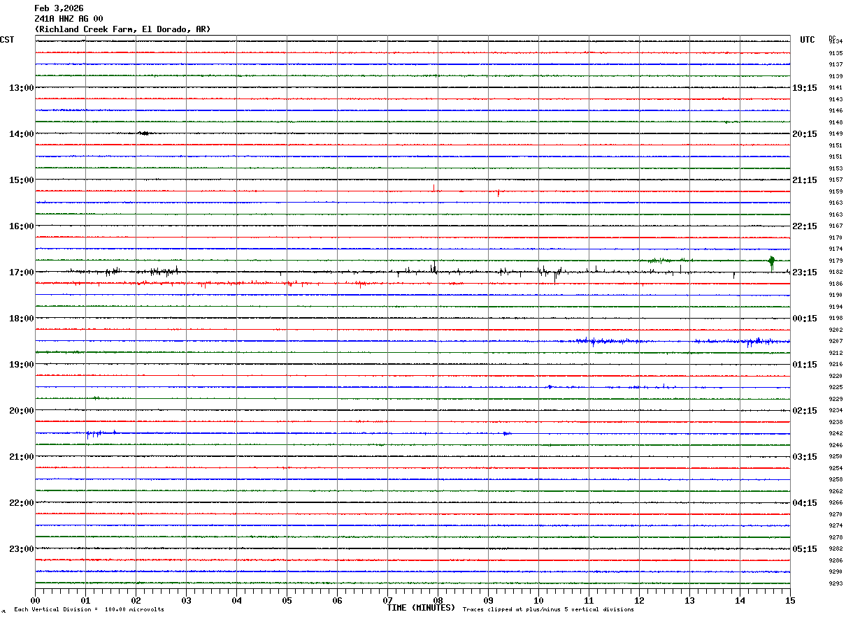Click the red spike near minute 8
Viewport: 846px width, 619px height.
pyautogui.click(x=434, y=187)
